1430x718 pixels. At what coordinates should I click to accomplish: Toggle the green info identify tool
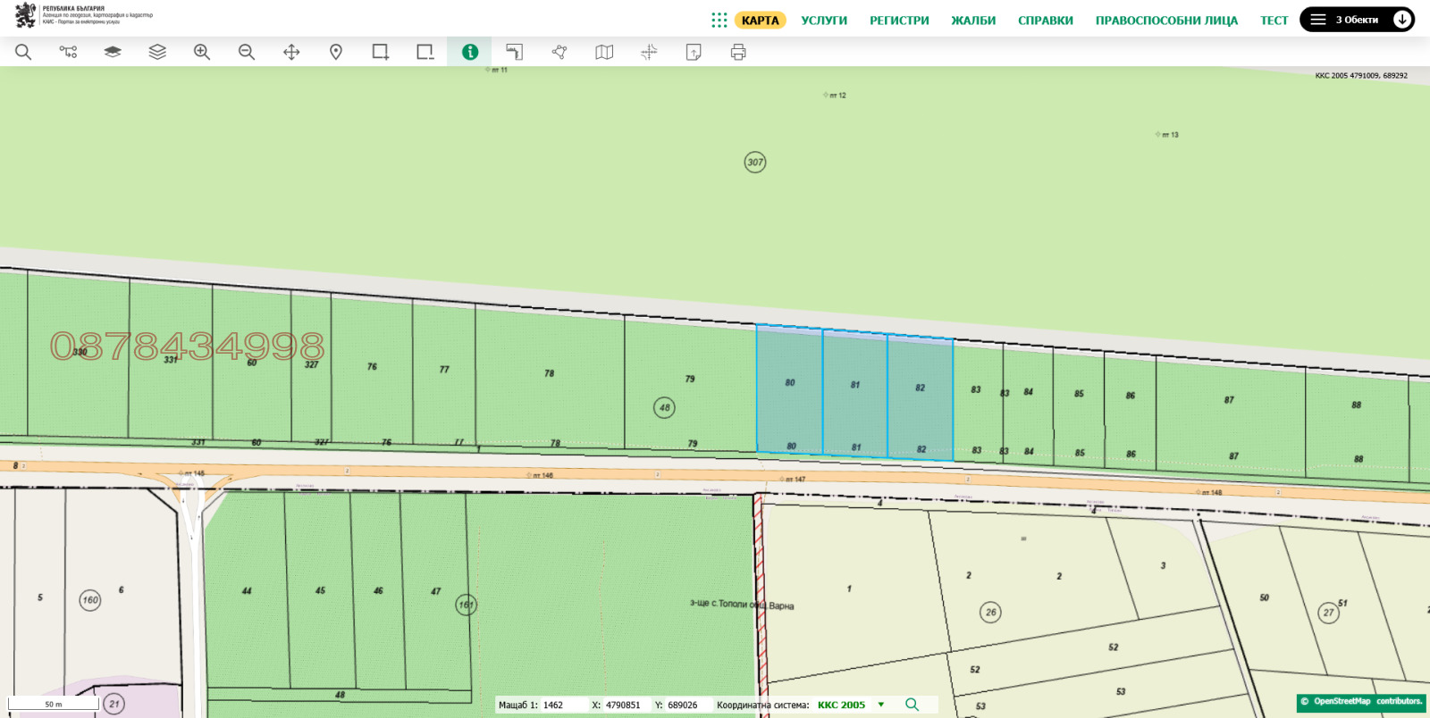470,52
